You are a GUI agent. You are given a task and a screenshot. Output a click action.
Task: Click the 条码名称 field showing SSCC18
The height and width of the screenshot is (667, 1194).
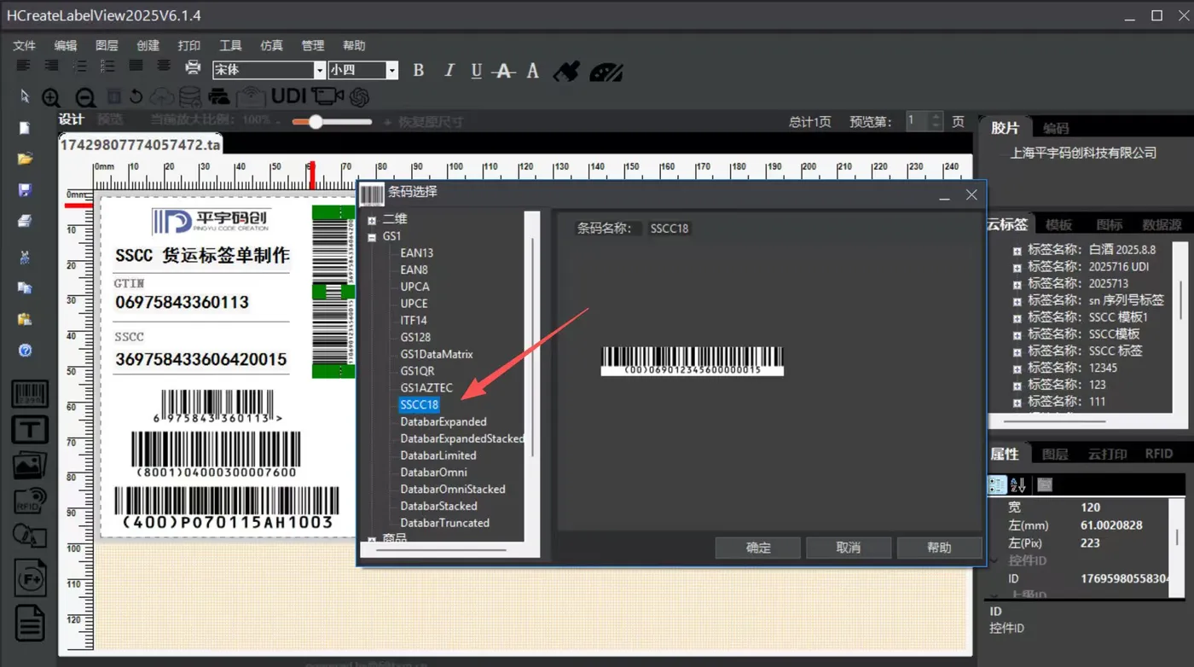coord(669,229)
